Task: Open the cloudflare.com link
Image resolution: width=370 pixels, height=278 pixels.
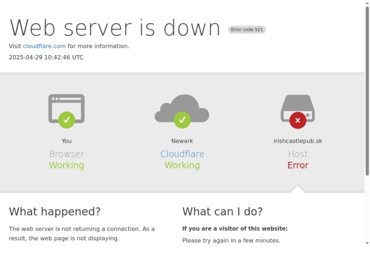Action: [x=44, y=46]
